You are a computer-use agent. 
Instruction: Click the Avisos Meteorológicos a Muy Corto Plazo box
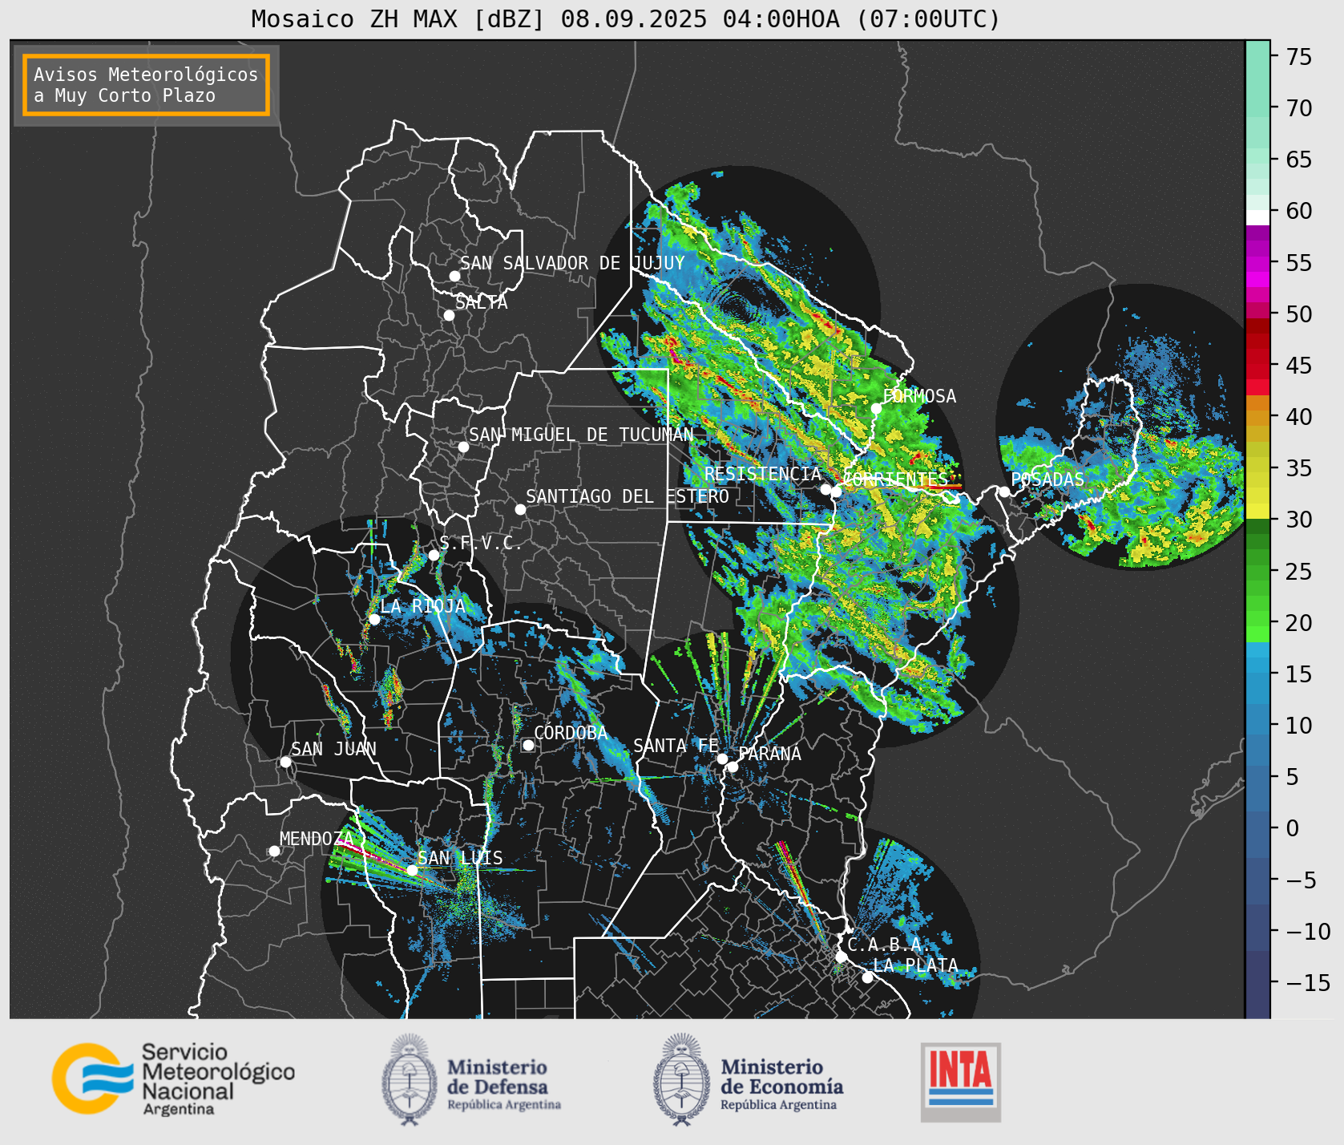(146, 85)
